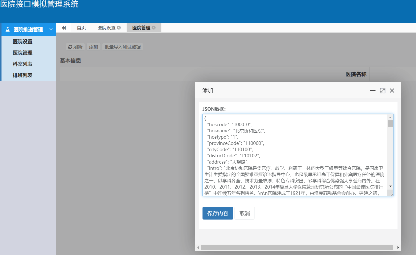Expand the 添加 dialog to fullscreen
416x255 pixels.
click(382, 90)
